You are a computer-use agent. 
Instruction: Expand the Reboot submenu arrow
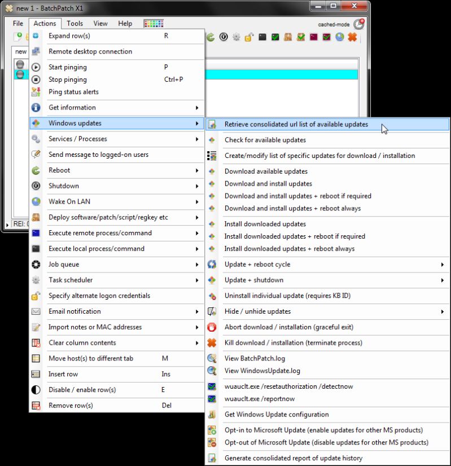(197, 170)
